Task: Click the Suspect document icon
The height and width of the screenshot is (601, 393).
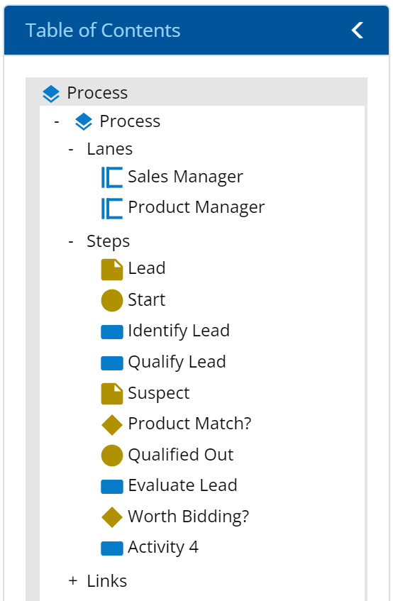Action: [112, 394]
